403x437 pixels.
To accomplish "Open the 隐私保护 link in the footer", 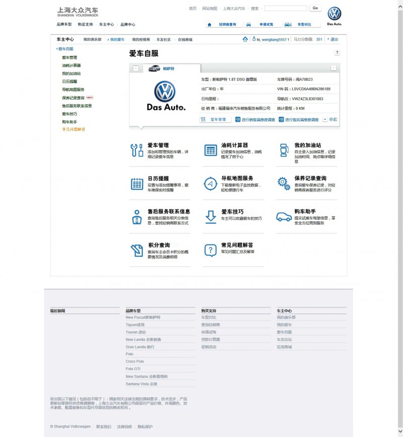I will (x=145, y=427).
